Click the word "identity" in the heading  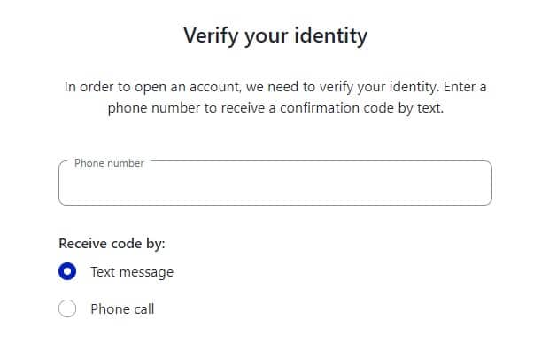[x=330, y=36]
